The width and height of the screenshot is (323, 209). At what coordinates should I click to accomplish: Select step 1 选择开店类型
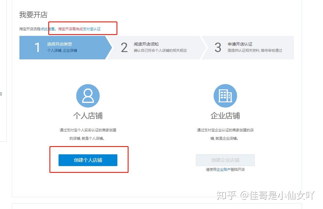(66, 48)
